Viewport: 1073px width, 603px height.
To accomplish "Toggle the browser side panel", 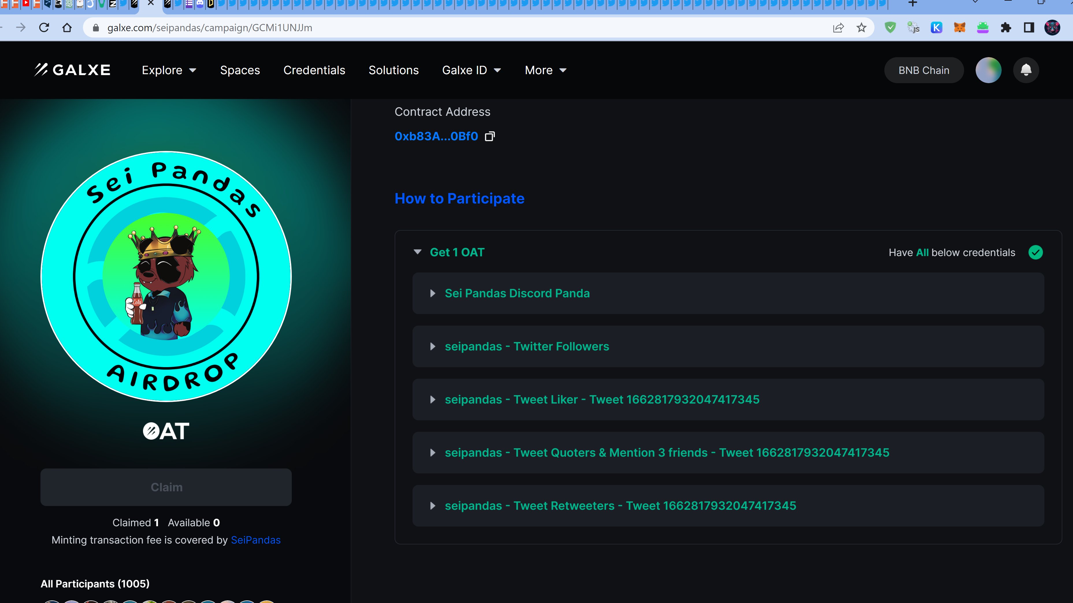I will click(1029, 28).
